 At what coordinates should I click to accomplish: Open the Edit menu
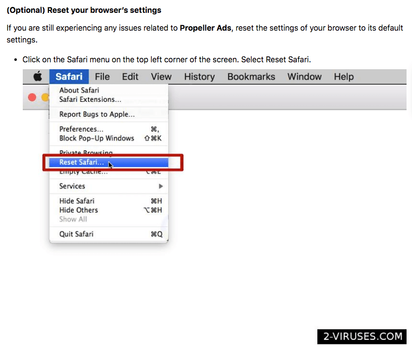pyautogui.click(x=130, y=77)
